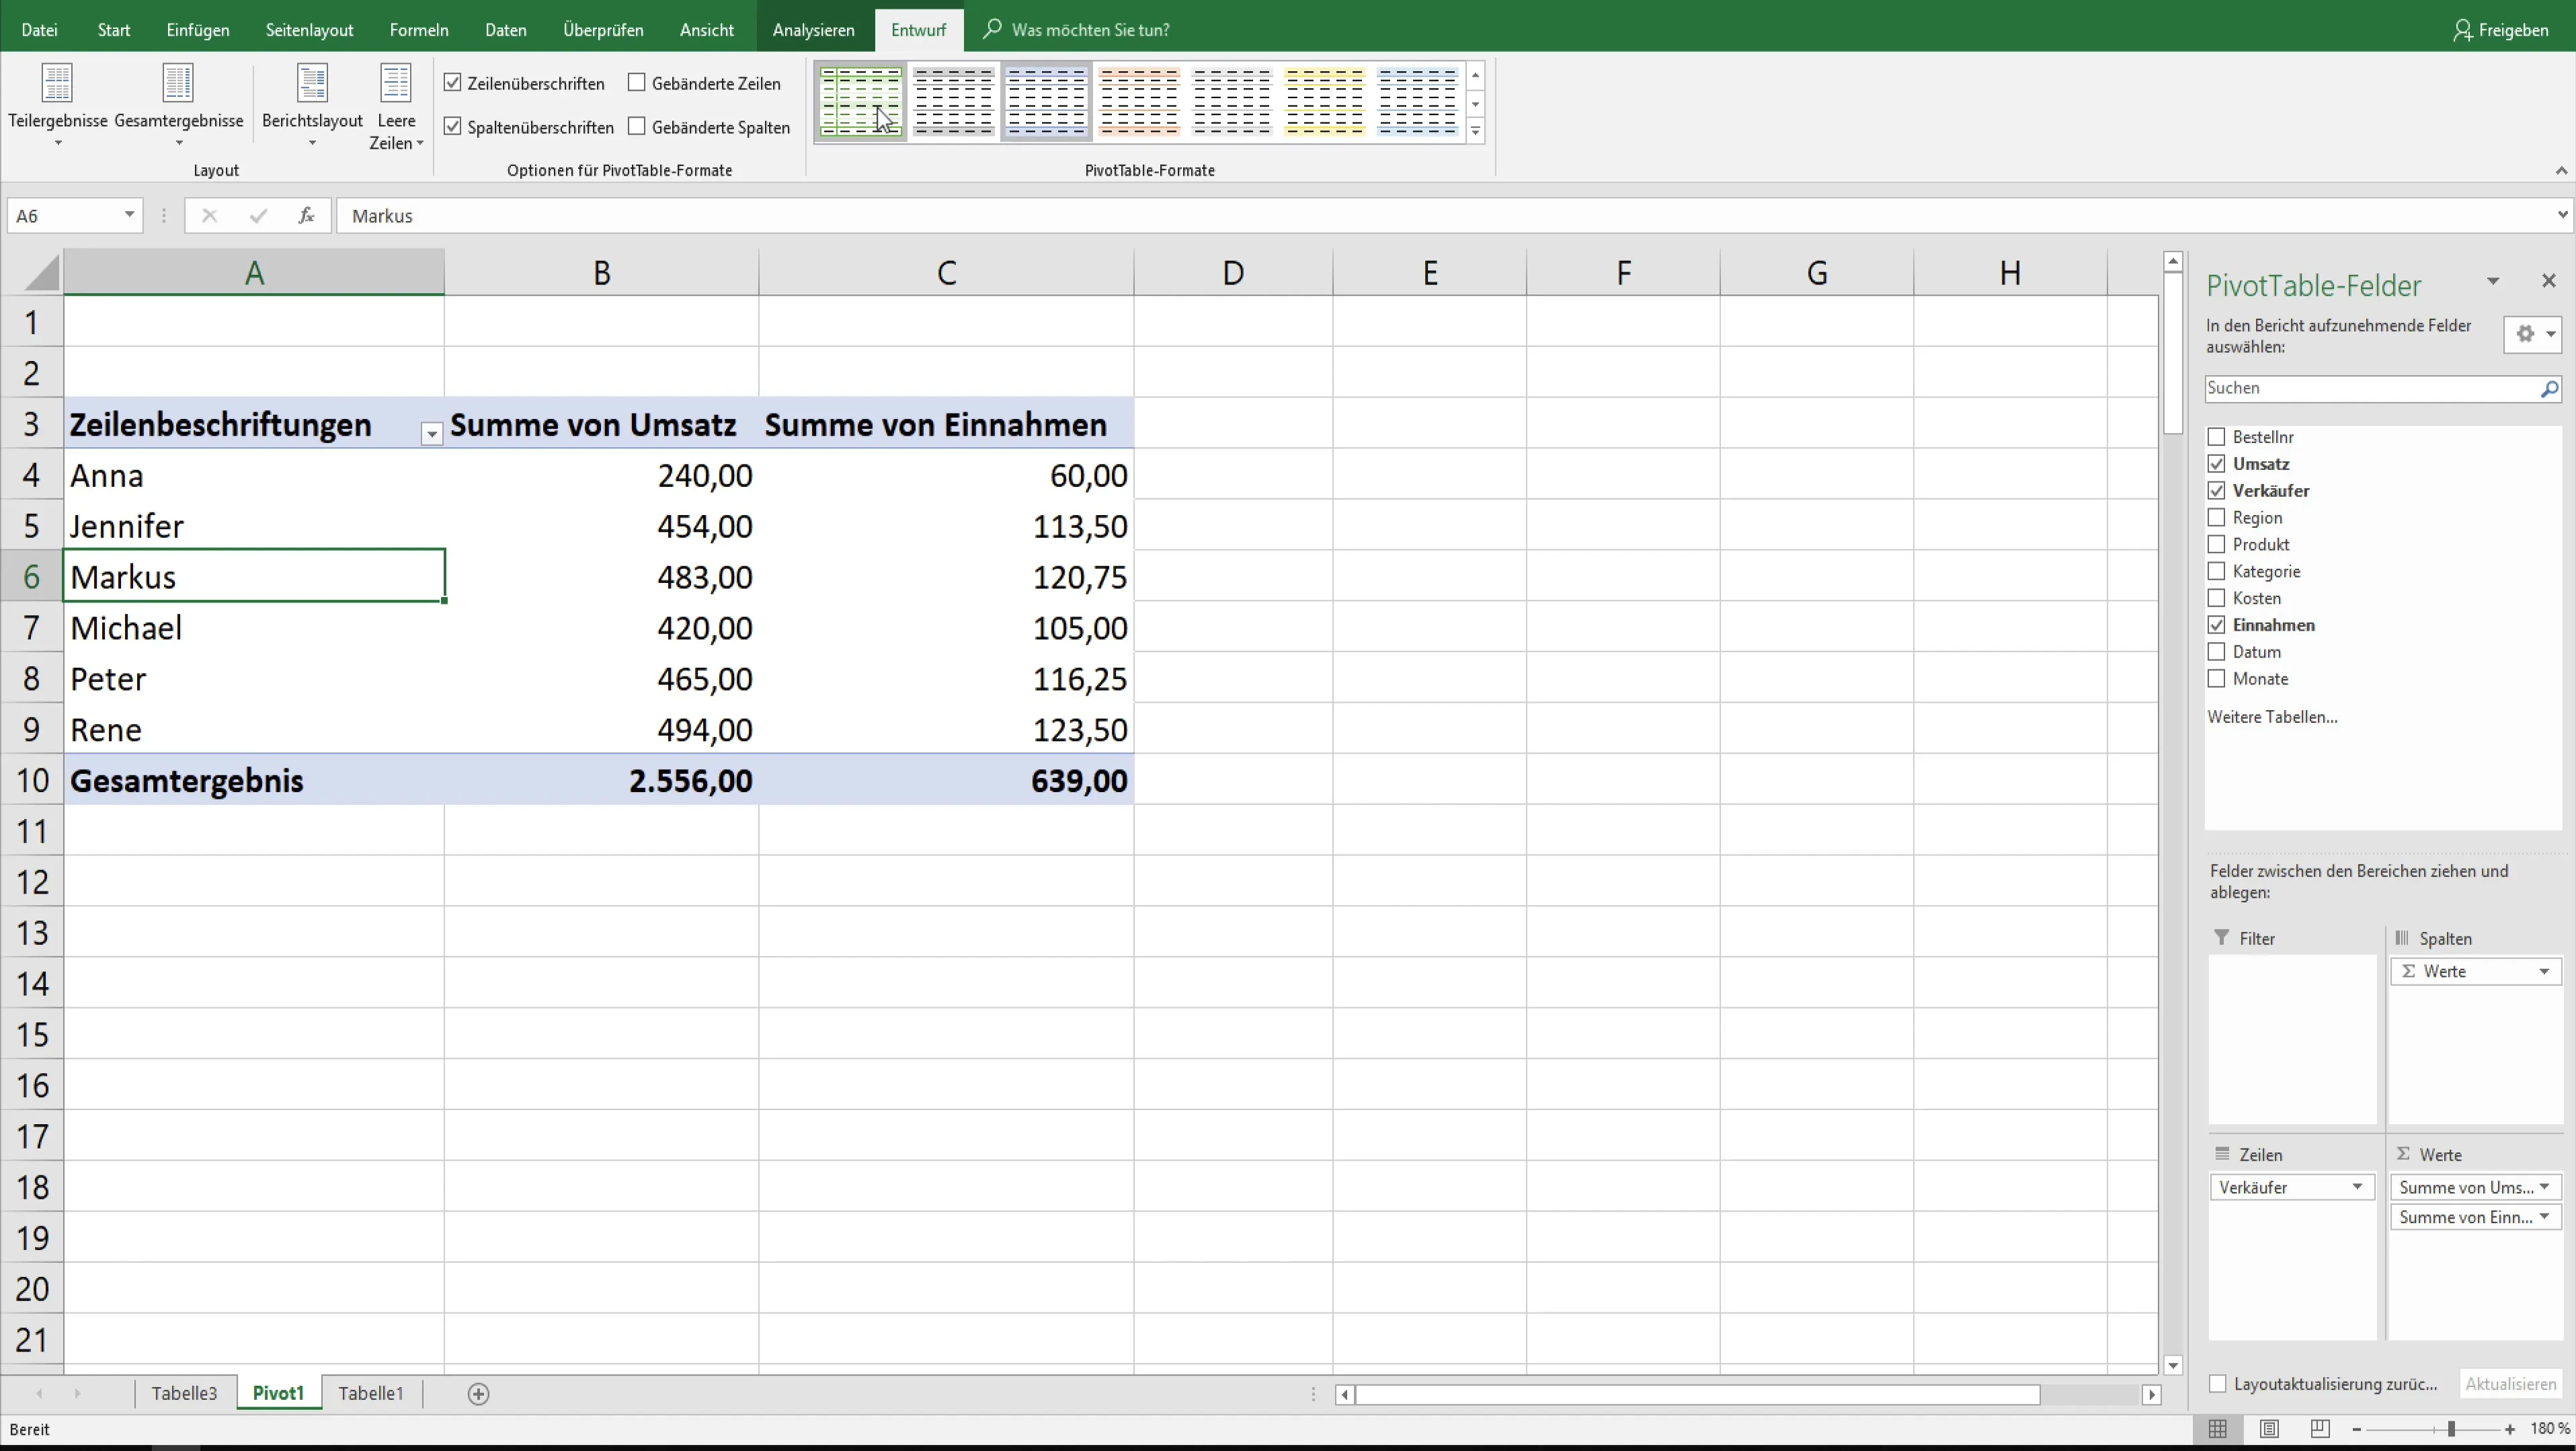Apply the blue highlighted PivotTable style
Viewport: 2576px width, 1451px height.
point(1046,102)
